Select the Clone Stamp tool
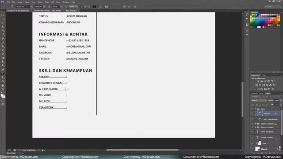The width and height of the screenshot is (283, 159). 3,46
